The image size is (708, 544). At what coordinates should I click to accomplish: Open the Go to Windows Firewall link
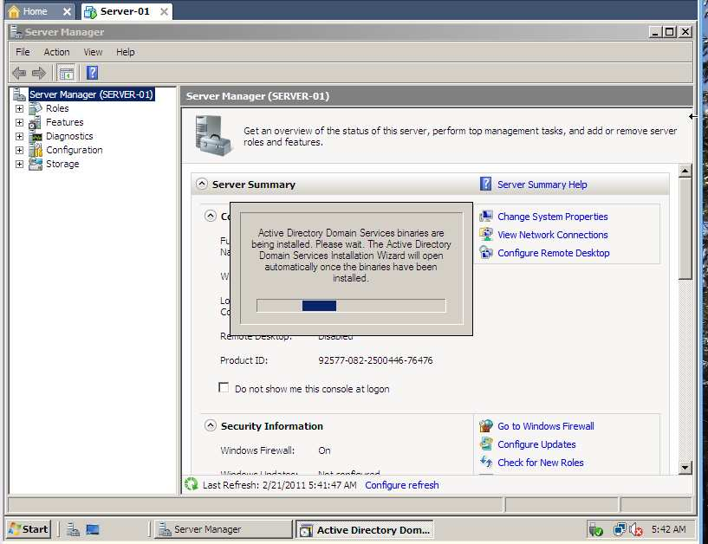point(545,426)
